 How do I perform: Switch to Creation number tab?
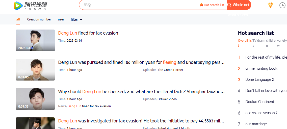click(39, 19)
